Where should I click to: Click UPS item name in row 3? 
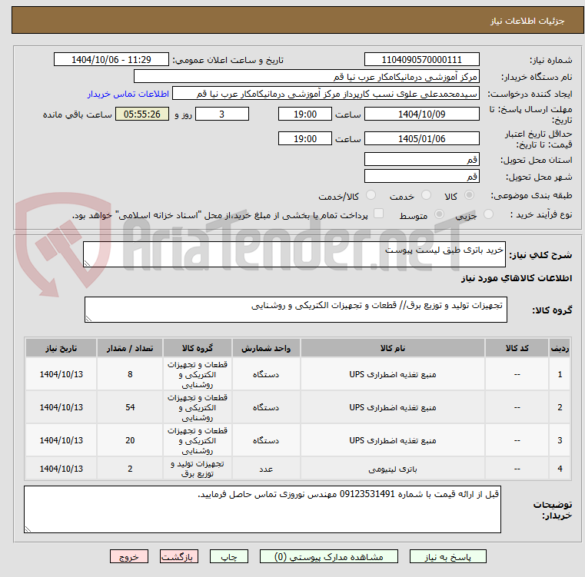pyautogui.click(x=393, y=440)
